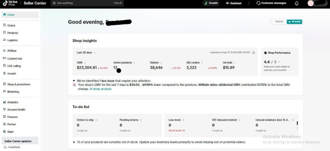Click the Orders sidebar icon

(x=5, y=25)
